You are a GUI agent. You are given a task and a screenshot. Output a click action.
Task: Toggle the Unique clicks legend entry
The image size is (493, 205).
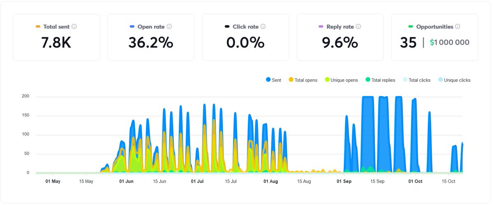point(454,80)
